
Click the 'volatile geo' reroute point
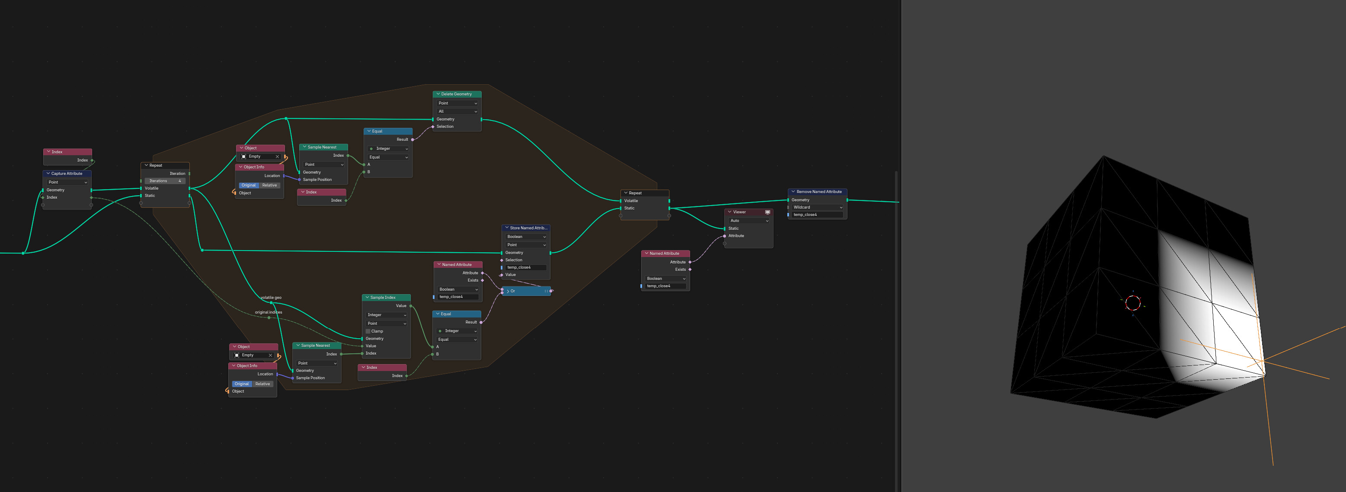point(271,303)
